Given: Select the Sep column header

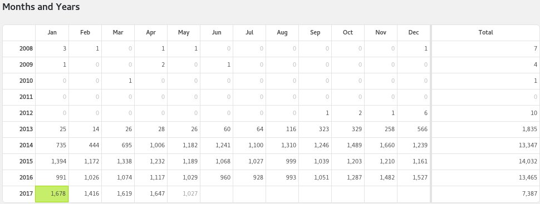Looking at the screenshot, I should pyautogui.click(x=315, y=33).
